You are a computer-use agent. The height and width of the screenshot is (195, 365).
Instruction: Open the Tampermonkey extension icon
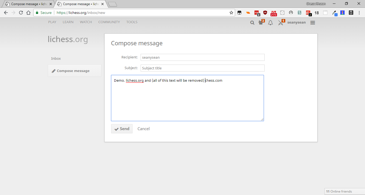point(239,13)
